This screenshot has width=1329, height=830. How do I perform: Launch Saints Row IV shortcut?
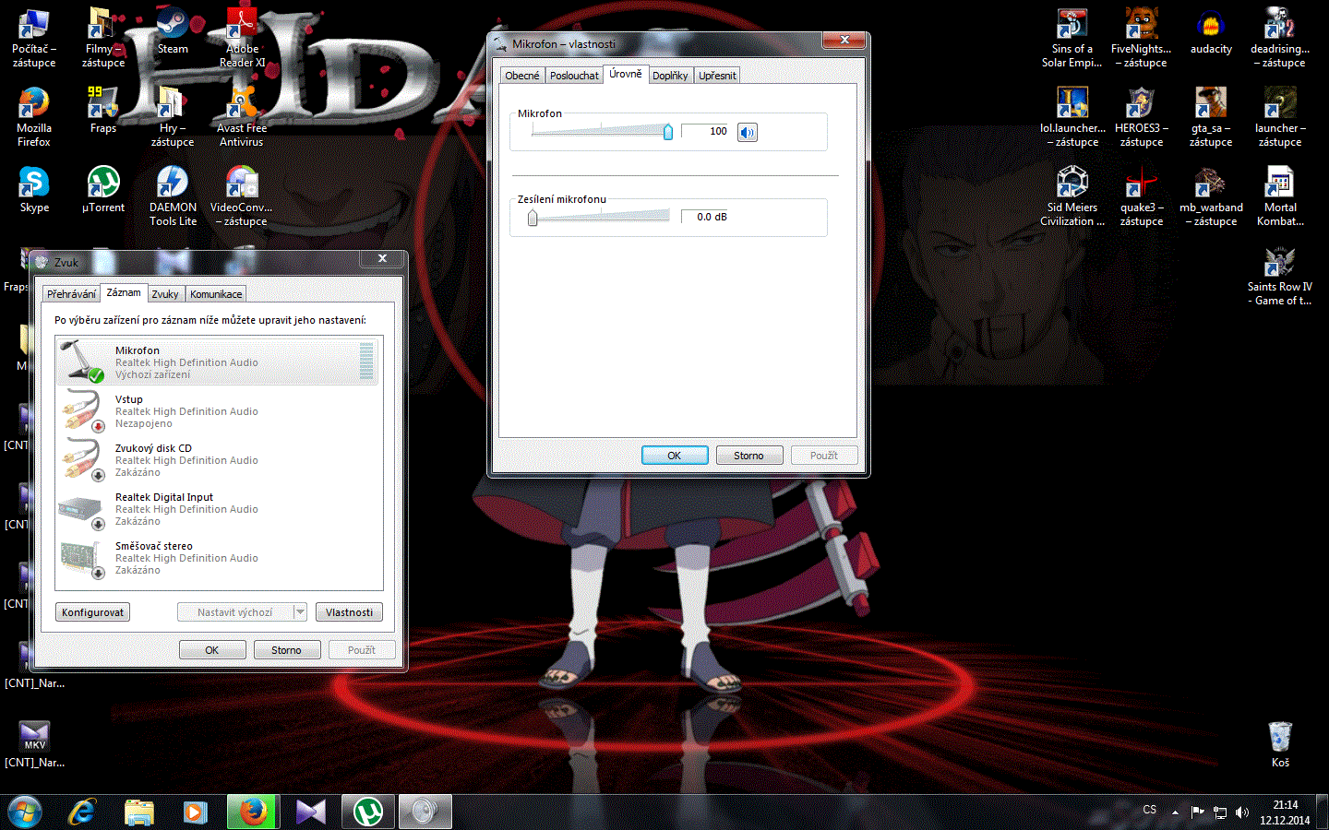tap(1280, 276)
